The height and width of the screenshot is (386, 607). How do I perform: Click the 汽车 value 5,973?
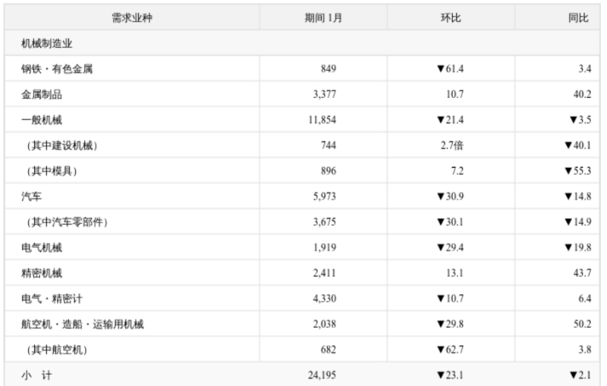point(325,196)
